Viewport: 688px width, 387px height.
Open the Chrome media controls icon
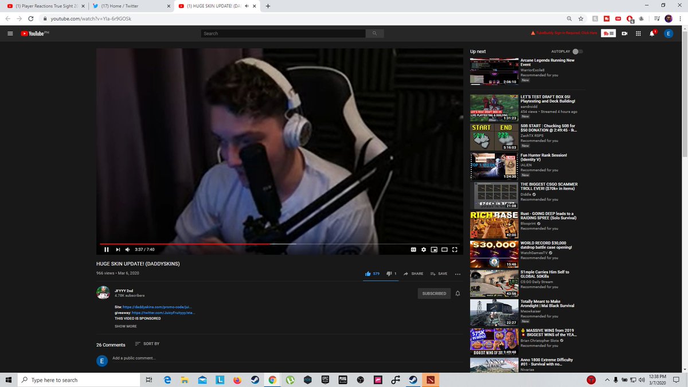(x=656, y=18)
